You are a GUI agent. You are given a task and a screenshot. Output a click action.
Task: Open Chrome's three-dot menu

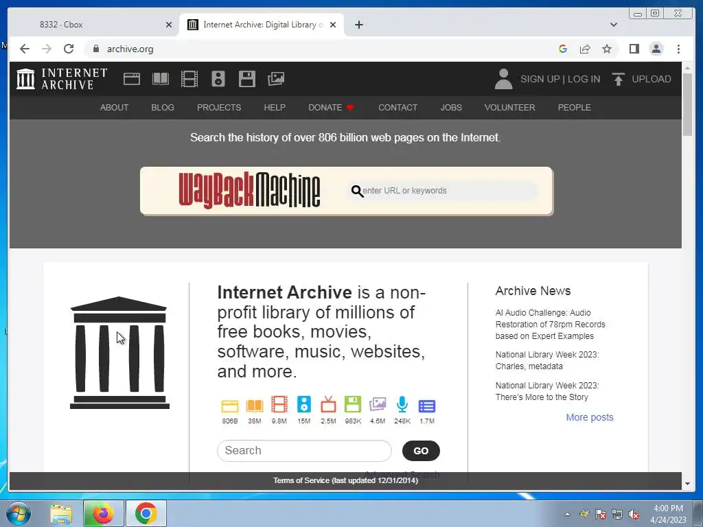(x=678, y=49)
